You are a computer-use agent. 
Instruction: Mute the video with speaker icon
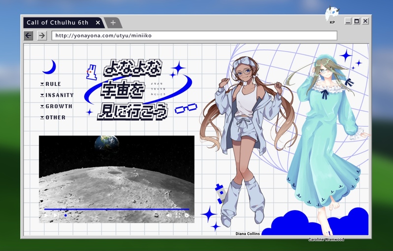pyautogui.click(x=169, y=215)
